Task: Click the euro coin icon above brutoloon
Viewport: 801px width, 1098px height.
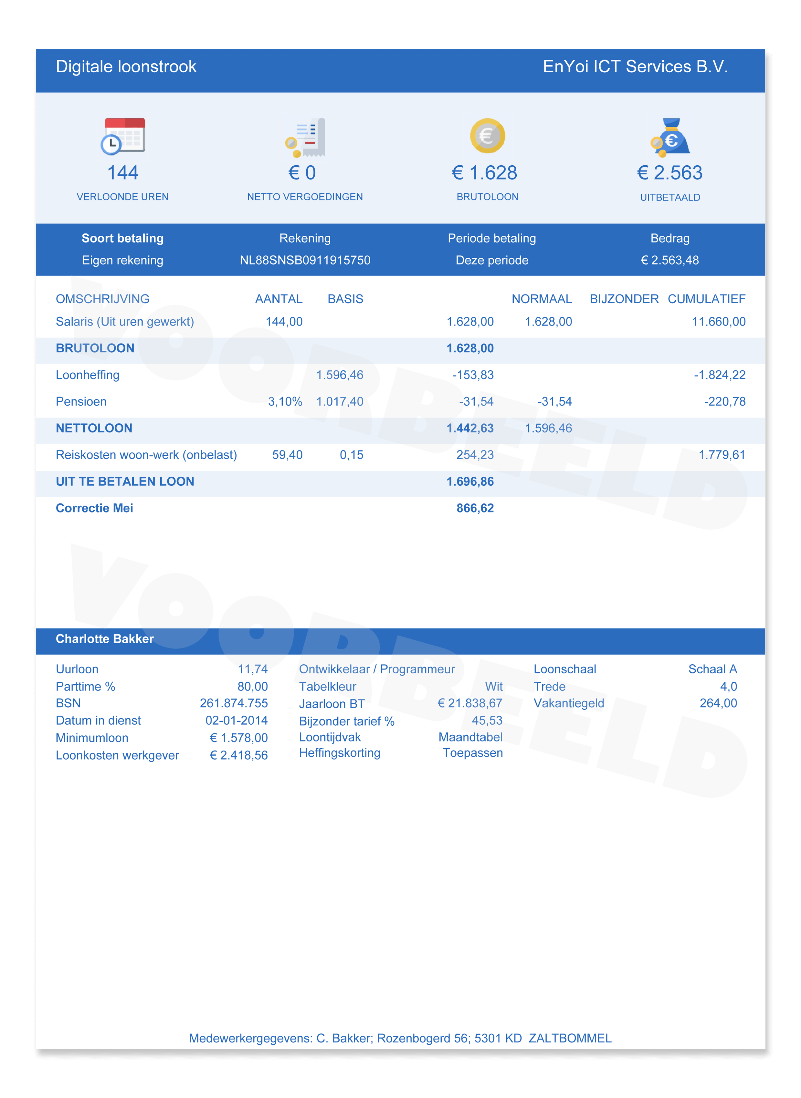Action: click(487, 136)
